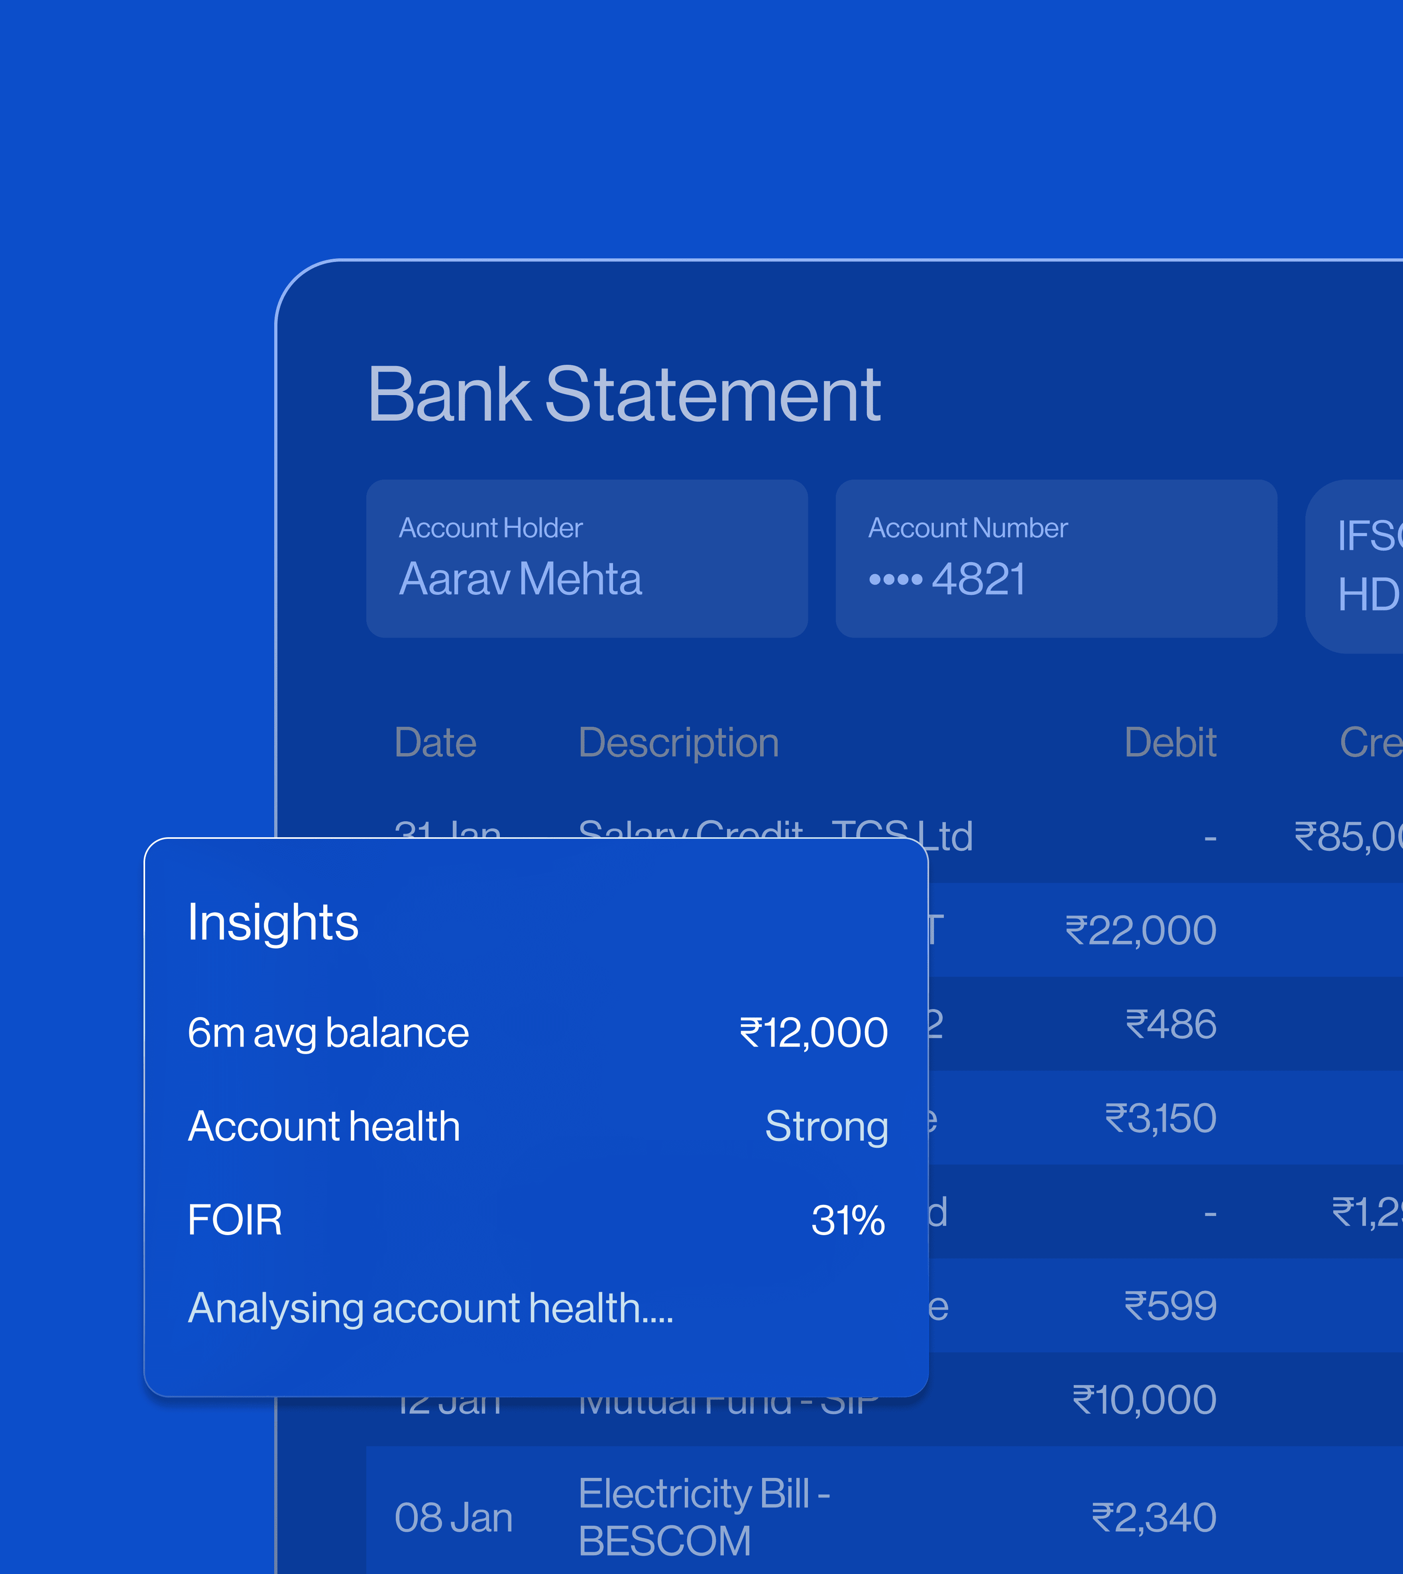Viewport: 1403px width, 1574px height.
Task: Click the Description column header
Action: click(x=678, y=744)
